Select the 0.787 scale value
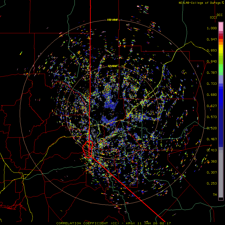 [x=212, y=72]
